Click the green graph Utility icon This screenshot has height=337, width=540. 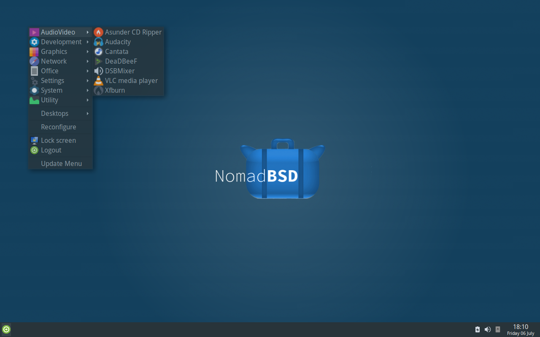pos(34,100)
